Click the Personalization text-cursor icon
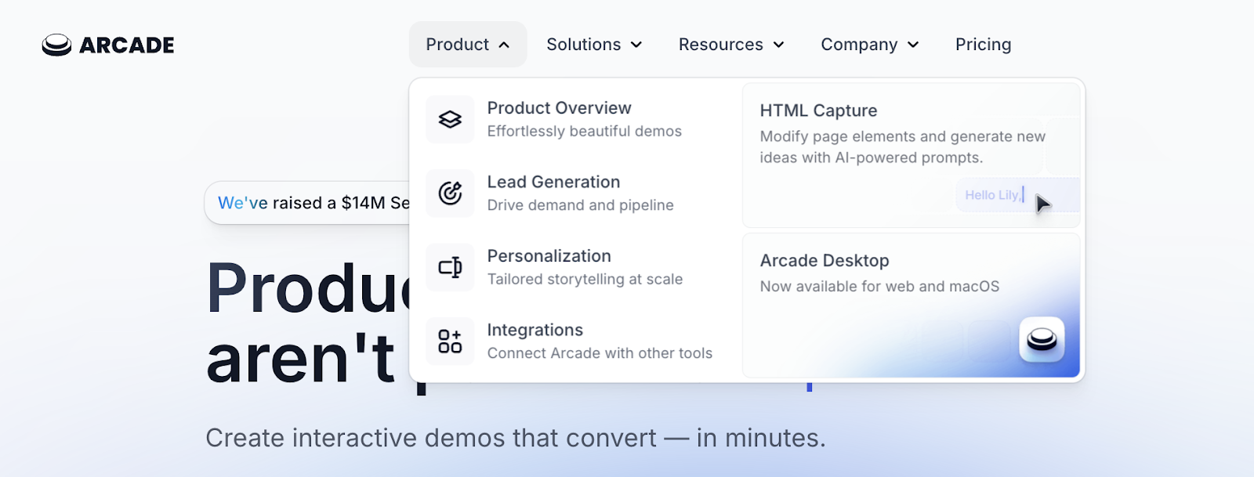1254x477 pixels. 450,267
